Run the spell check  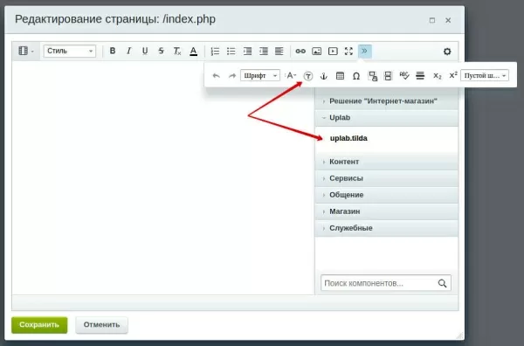pos(404,75)
